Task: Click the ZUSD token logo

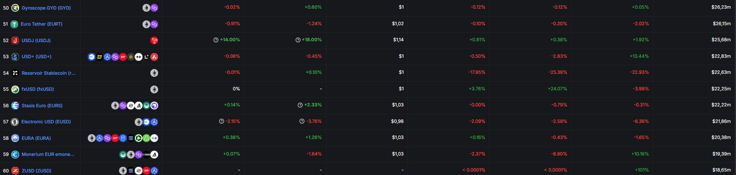Action: (15, 171)
